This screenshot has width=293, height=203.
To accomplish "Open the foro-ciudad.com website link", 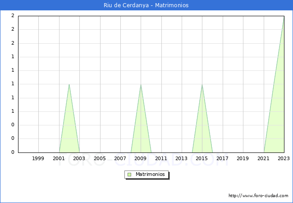I will point(258,196).
